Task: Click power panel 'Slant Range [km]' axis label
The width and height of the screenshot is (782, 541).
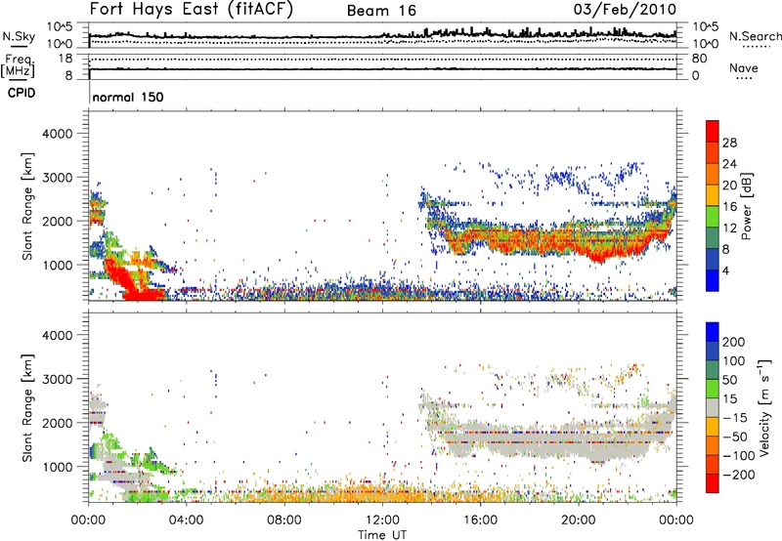Action: coord(27,206)
